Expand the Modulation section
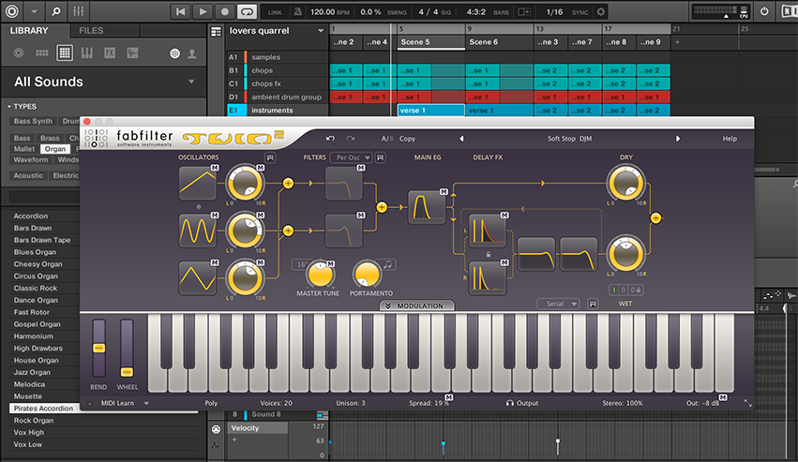 (417, 306)
